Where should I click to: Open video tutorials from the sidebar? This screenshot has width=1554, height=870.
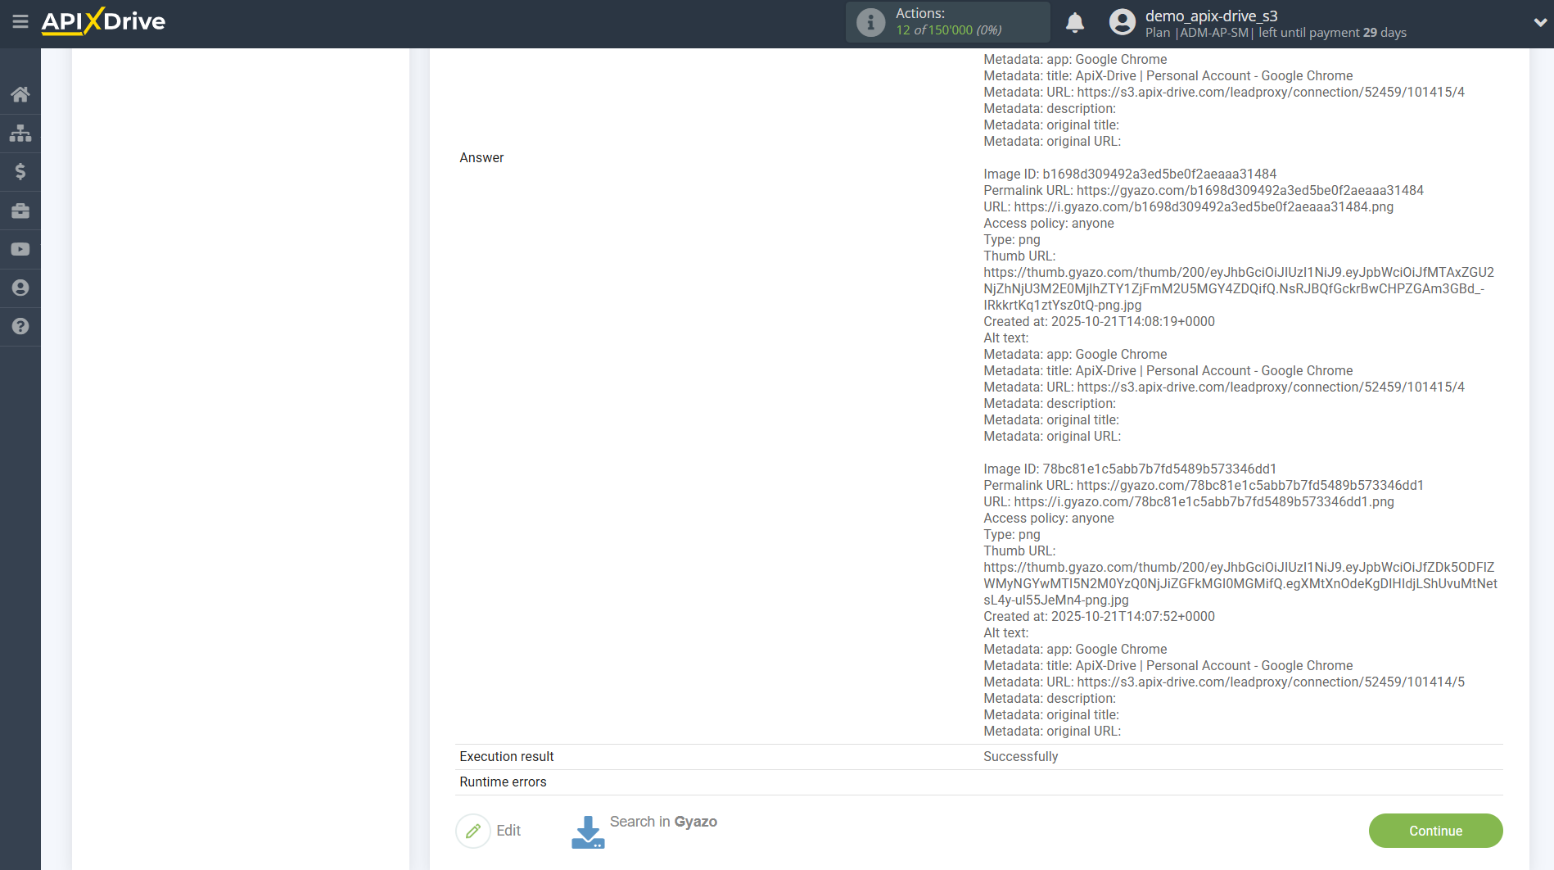(x=20, y=249)
